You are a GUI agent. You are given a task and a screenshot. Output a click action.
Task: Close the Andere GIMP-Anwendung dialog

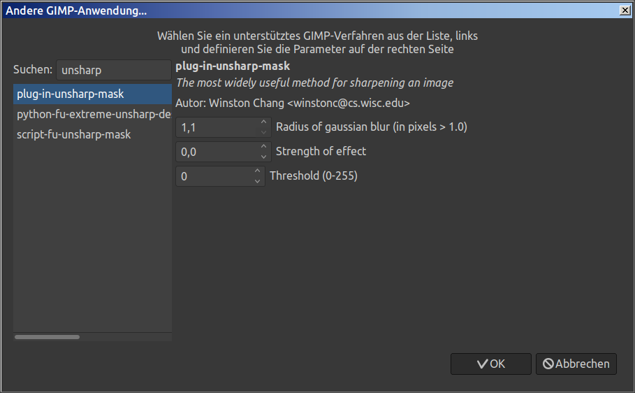625,10
